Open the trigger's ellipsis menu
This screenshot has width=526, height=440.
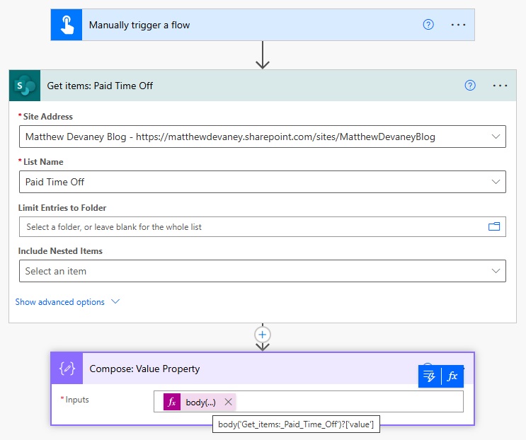pyautogui.click(x=459, y=24)
